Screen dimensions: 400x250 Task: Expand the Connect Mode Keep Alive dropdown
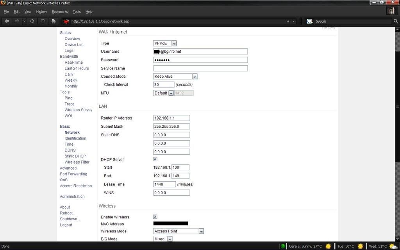pos(175,77)
